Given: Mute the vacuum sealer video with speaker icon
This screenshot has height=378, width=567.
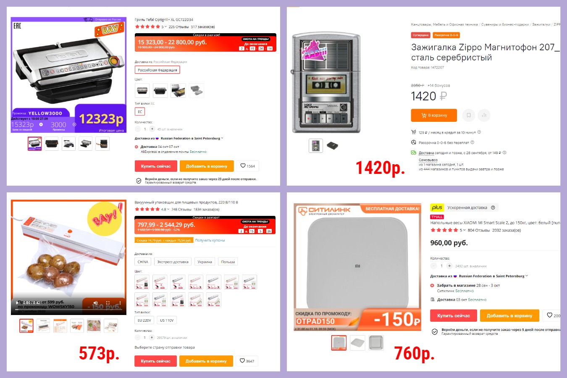Looking at the screenshot, I should pyautogui.click(x=95, y=303).
